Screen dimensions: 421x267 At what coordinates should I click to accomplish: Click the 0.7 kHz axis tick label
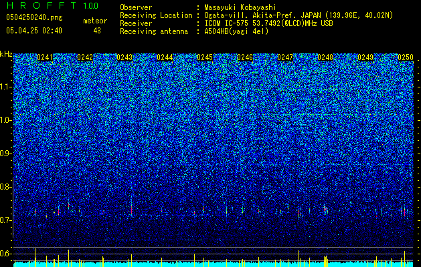tap(6, 220)
